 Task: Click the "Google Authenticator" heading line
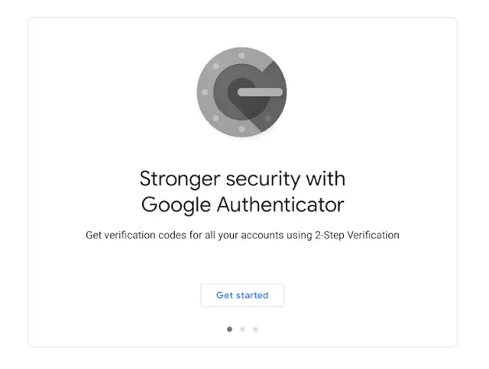pos(242,204)
